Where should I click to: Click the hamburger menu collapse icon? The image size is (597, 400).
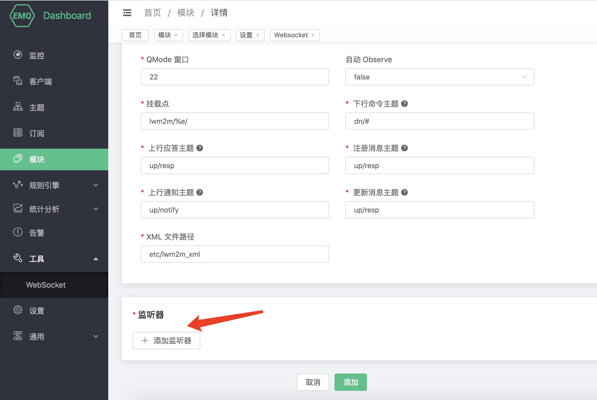pyautogui.click(x=127, y=13)
